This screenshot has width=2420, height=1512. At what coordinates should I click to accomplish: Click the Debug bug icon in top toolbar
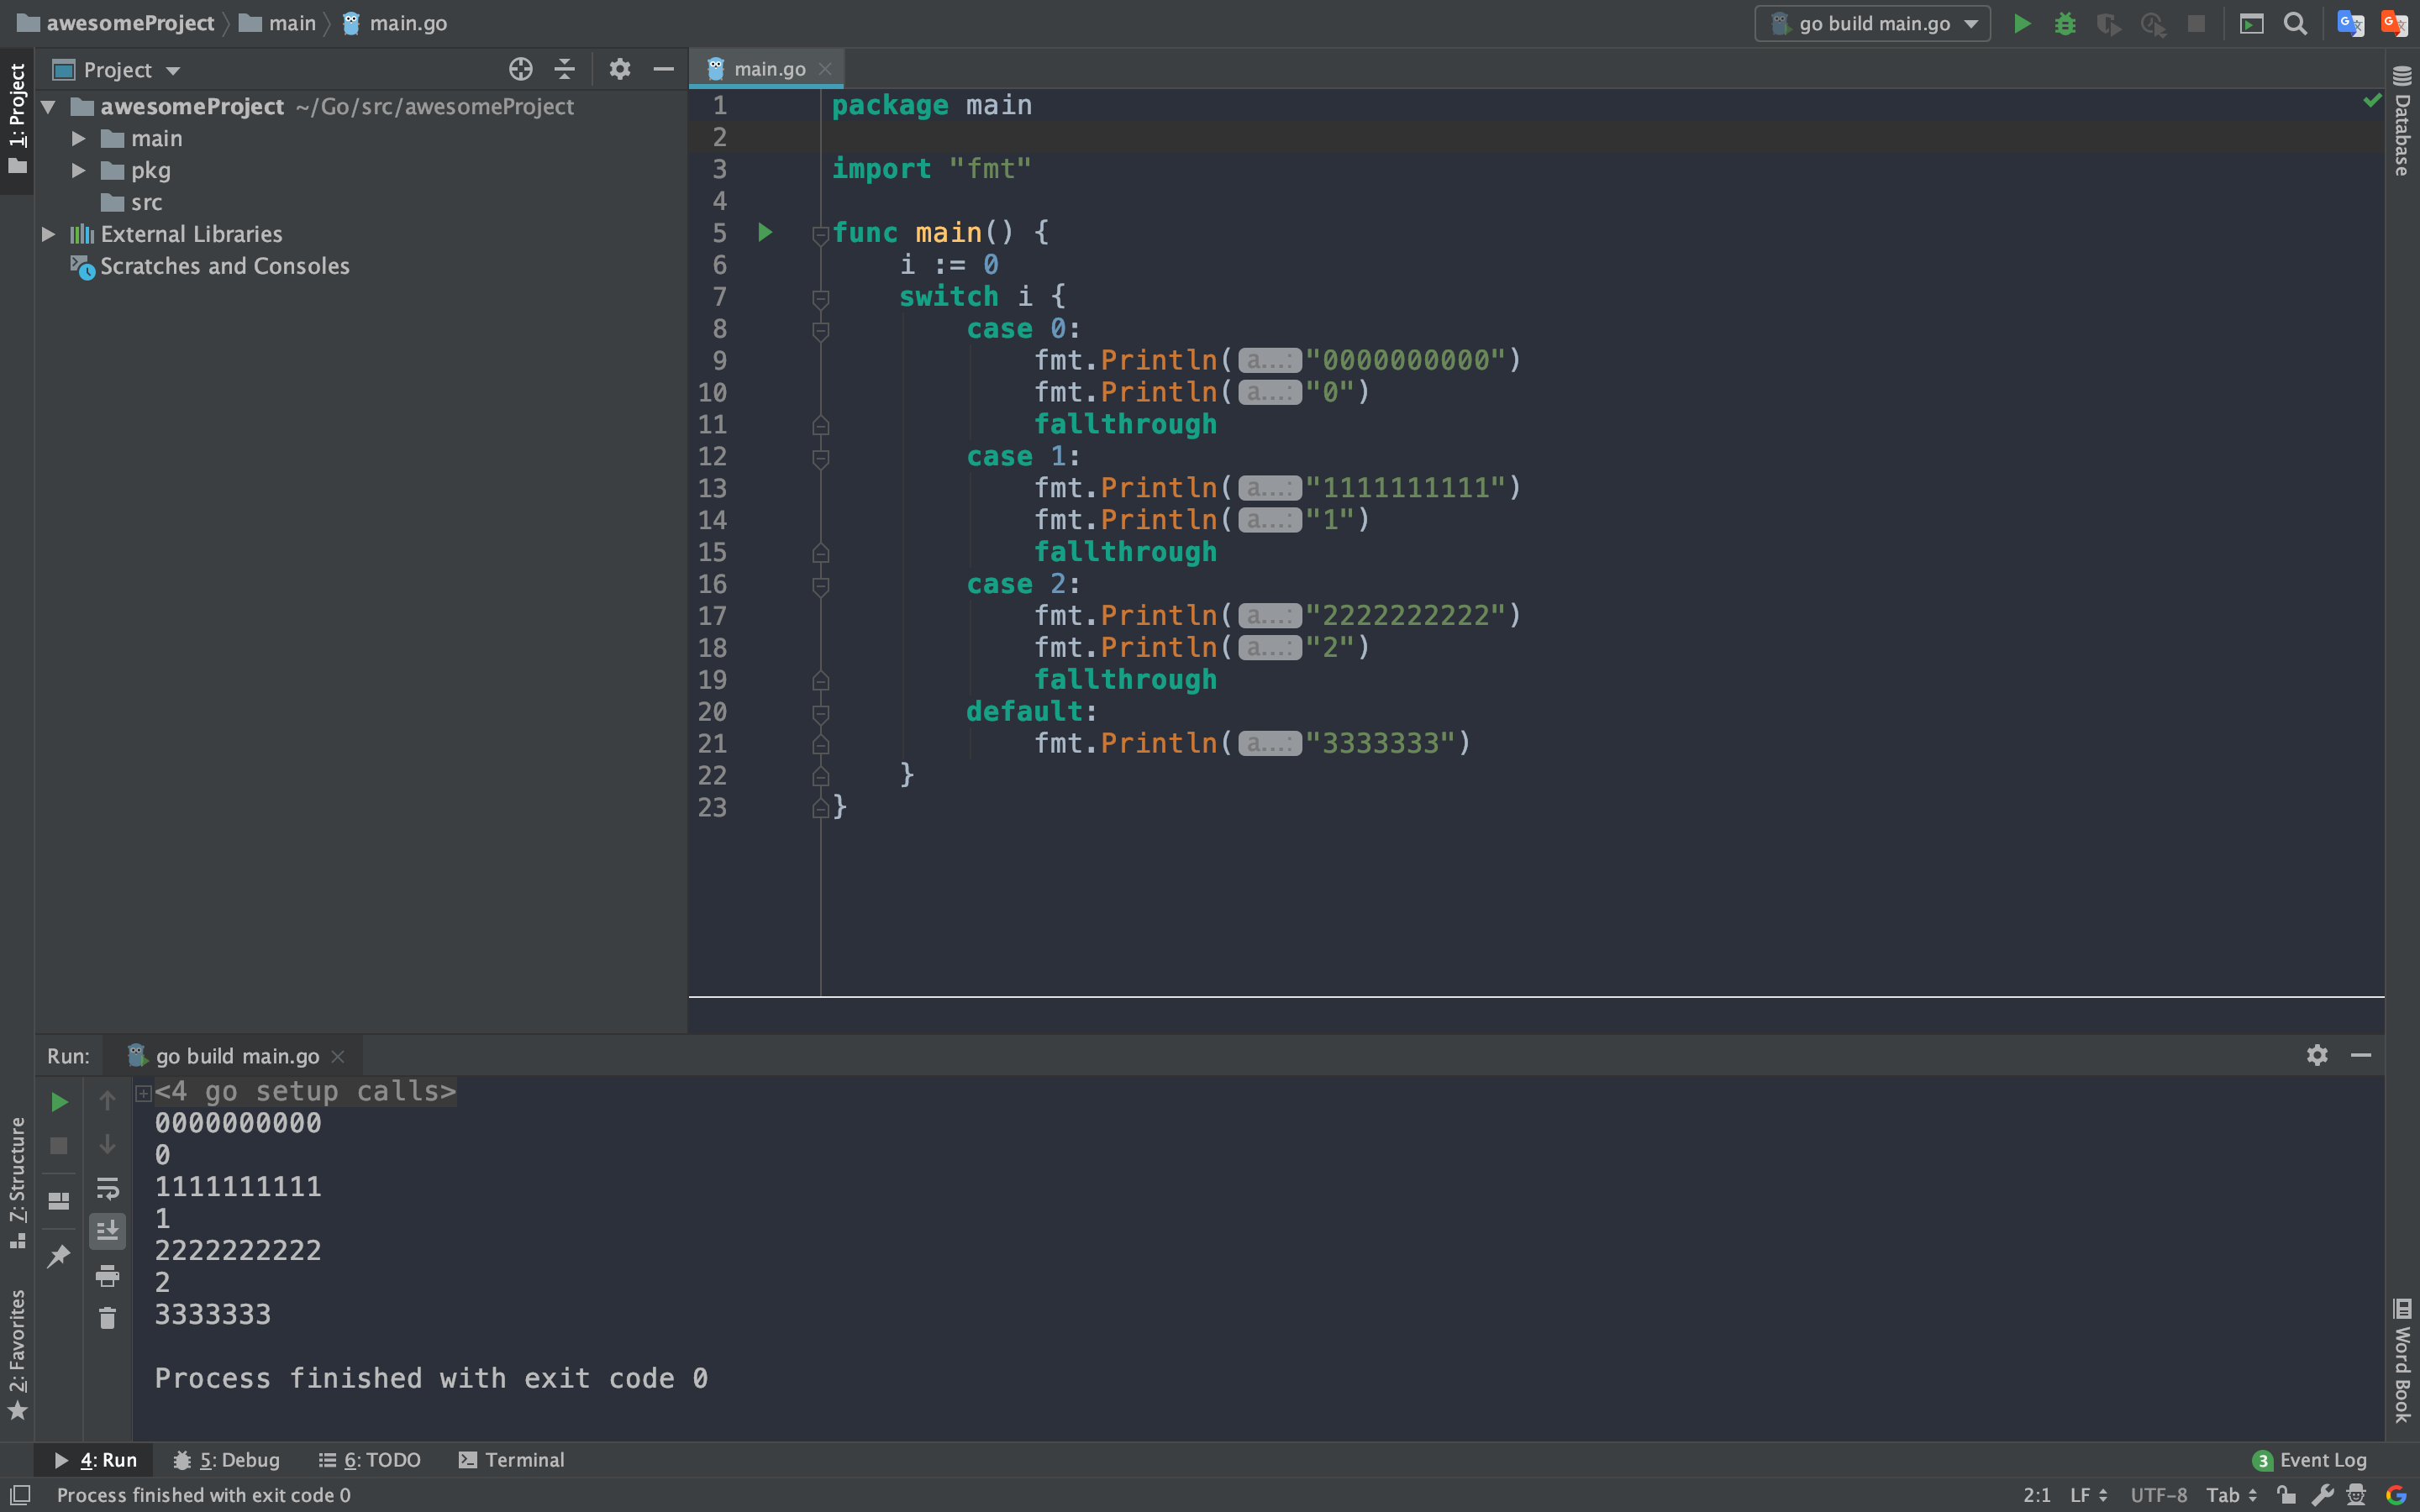(x=2065, y=24)
